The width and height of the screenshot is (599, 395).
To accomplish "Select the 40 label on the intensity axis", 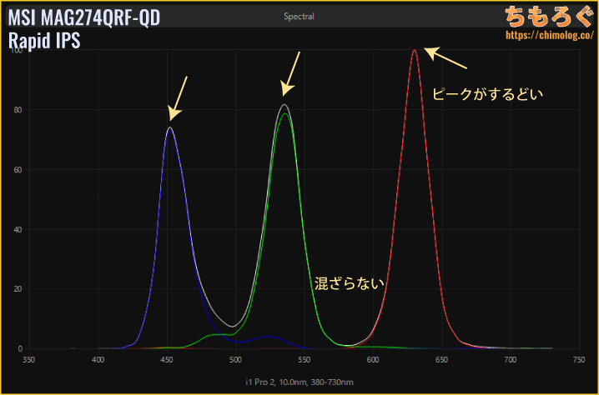I will click(18, 229).
